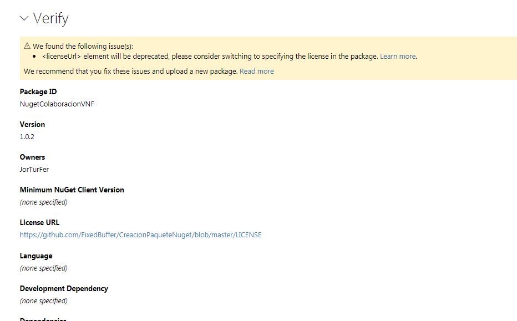
Task: Select the NugetColaboracionVNF package name
Action: (x=57, y=104)
